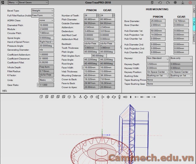The width and height of the screenshot is (196, 164).
Task: Click the Undo arrow icon
Action: [160, 3]
